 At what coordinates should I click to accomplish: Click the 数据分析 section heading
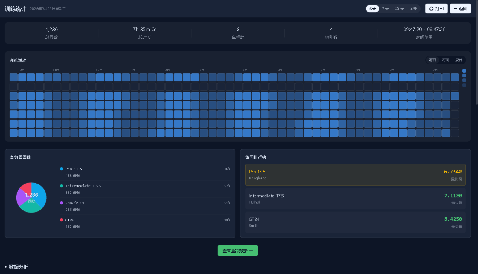(x=19, y=267)
